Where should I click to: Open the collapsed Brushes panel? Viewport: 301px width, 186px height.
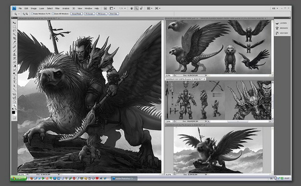pyautogui.click(x=281, y=28)
